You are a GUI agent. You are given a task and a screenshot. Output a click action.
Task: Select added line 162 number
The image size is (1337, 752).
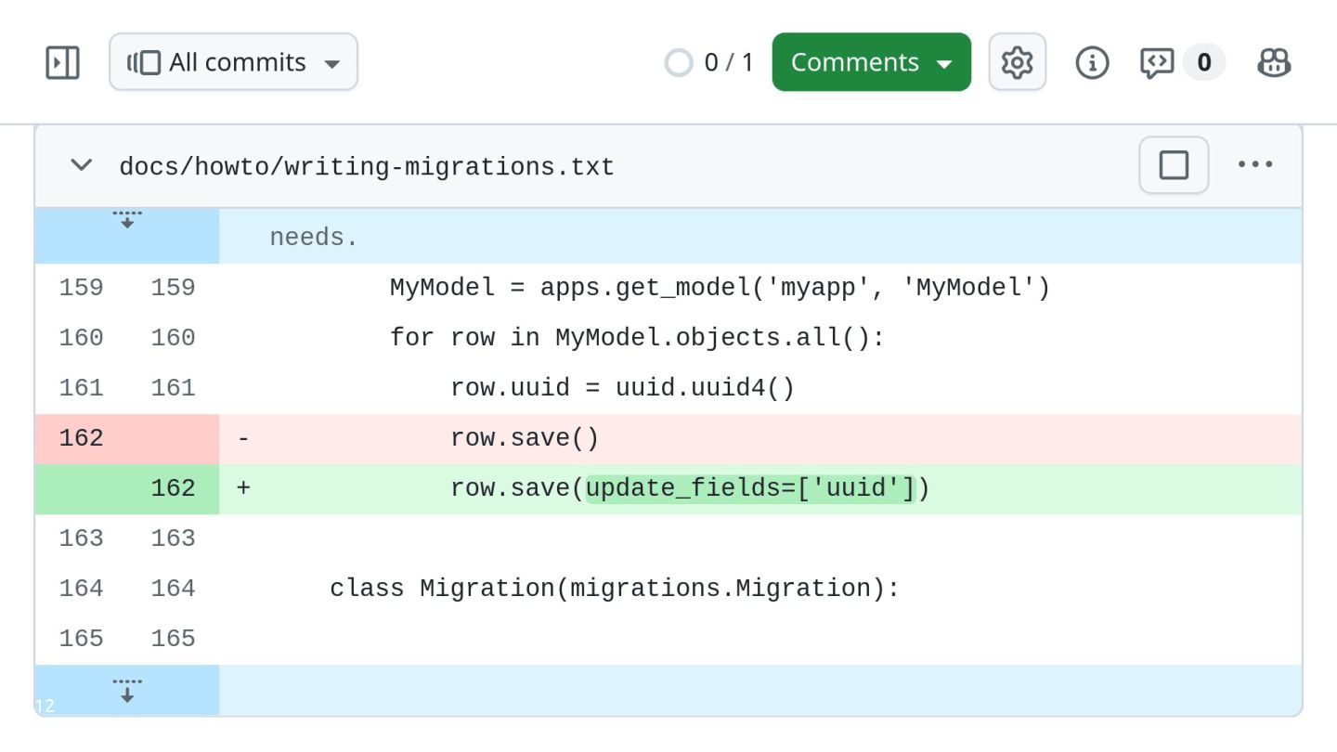tap(173, 488)
